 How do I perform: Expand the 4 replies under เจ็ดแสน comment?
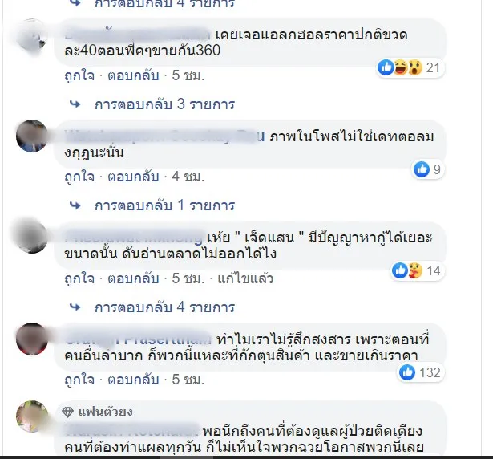point(164,307)
